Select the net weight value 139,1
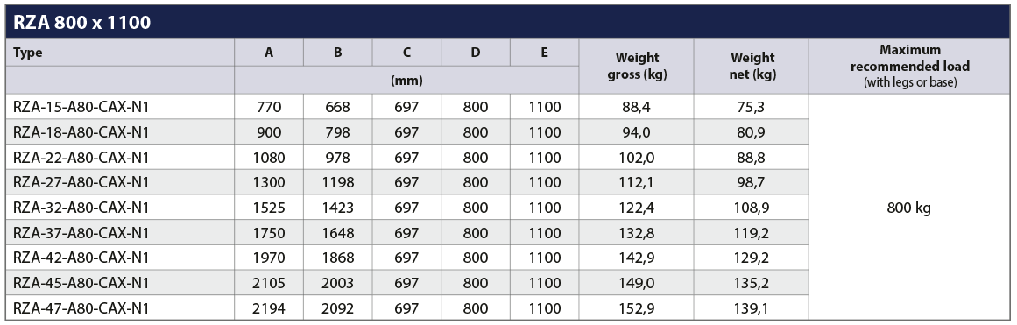The width and height of the screenshot is (1017, 325). coord(752,308)
